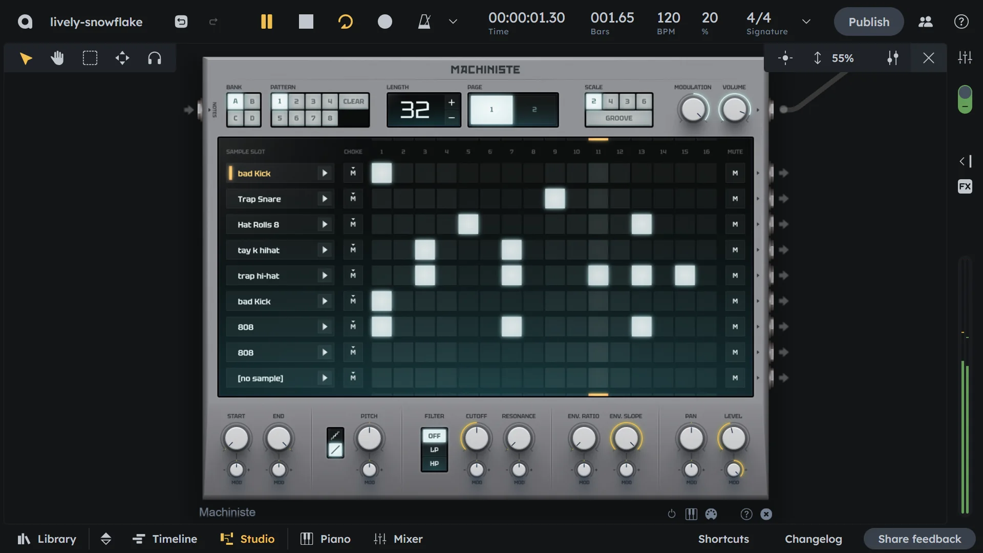Mute the Trap Snare row
The image size is (983, 553).
pos(735,199)
